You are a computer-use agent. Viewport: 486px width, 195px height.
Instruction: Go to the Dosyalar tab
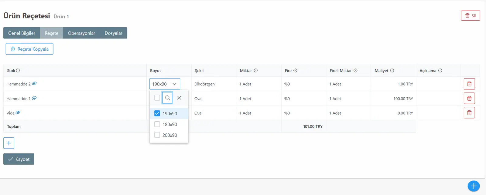coord(114,33)
